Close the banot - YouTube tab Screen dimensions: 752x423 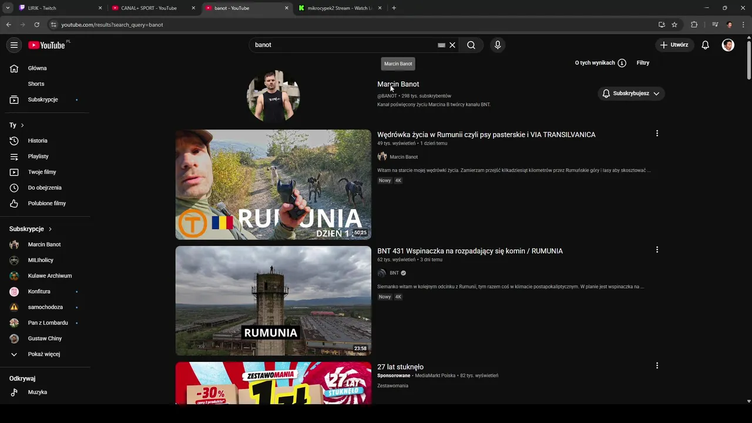click(287, 8)
